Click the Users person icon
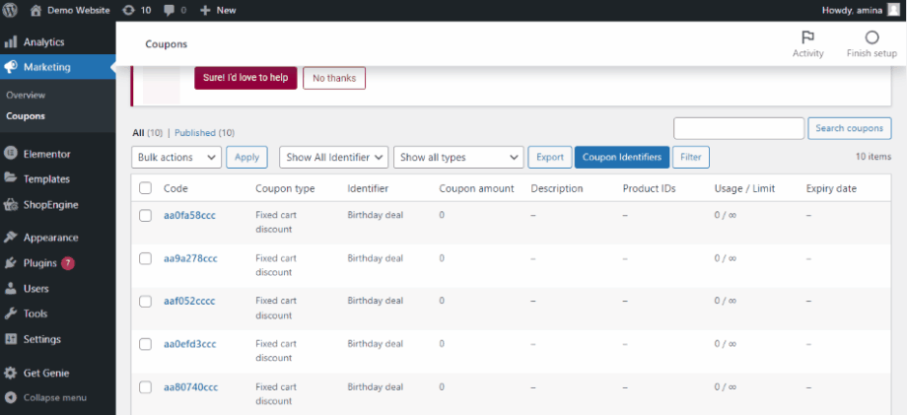The height and width of the screenshot is (415, 907). 10,289
